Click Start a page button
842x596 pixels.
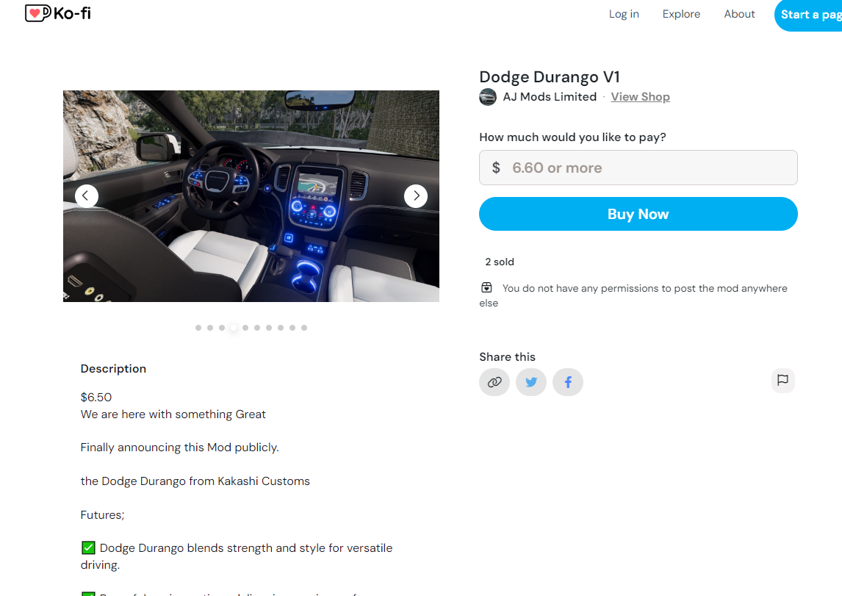click(x=809, y=15)
